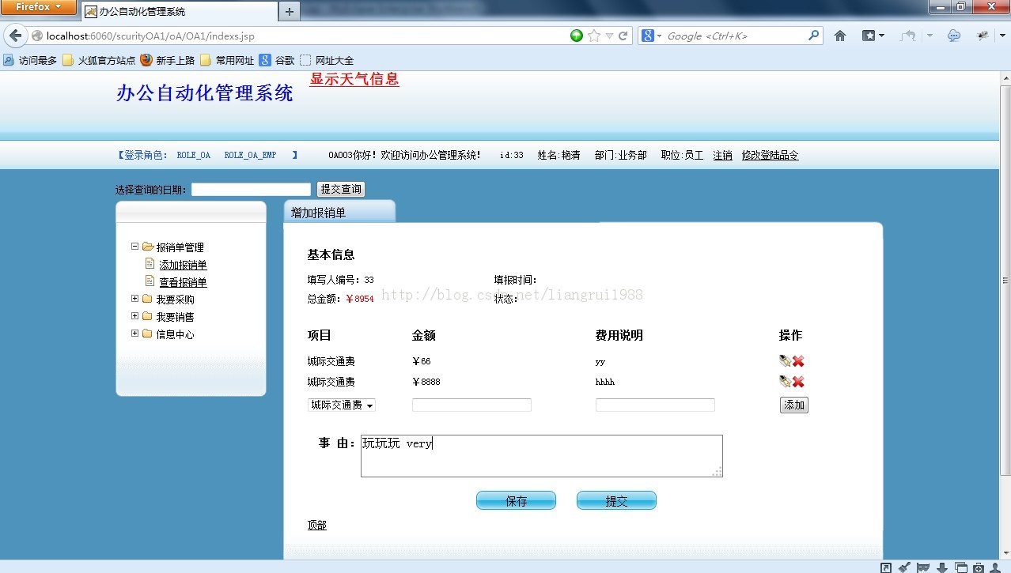Open the 城际交通费 expense type dropdown
The image size is (1011, 573).
pyautogui.click(x=341, y=405)
